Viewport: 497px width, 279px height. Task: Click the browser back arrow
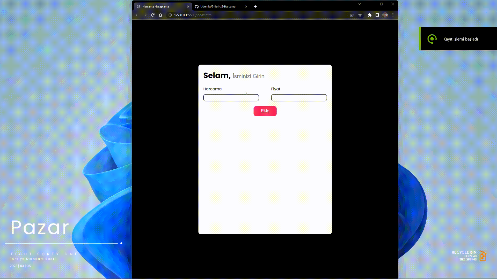137,15
